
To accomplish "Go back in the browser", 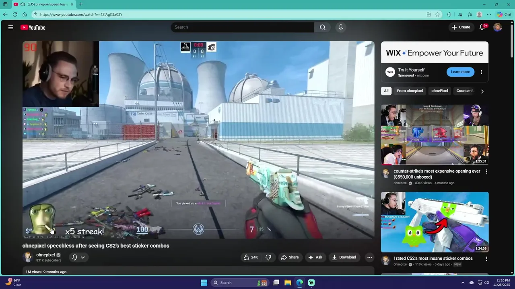I will 5,14.
